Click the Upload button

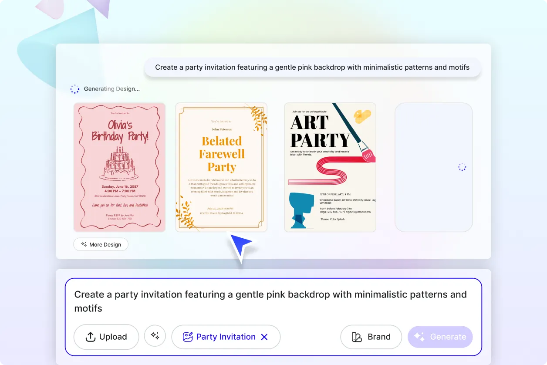click(106, 337)
